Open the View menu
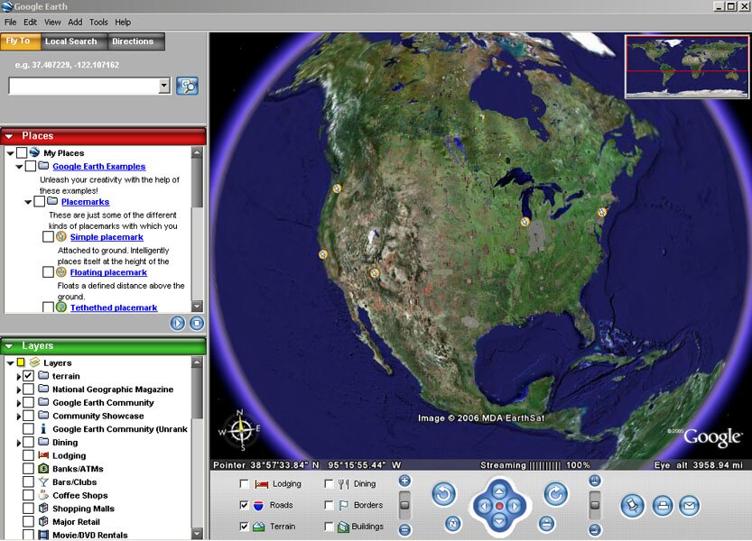The image size is (752, 541). [x=52, y=22]
